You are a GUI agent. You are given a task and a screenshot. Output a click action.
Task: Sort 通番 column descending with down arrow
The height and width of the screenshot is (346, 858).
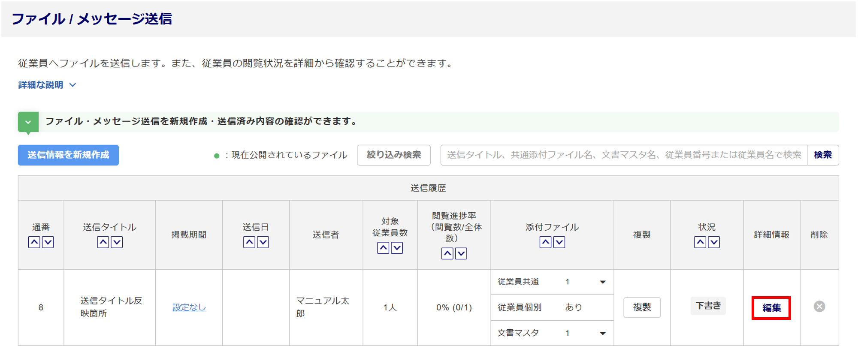pos(48,242)
